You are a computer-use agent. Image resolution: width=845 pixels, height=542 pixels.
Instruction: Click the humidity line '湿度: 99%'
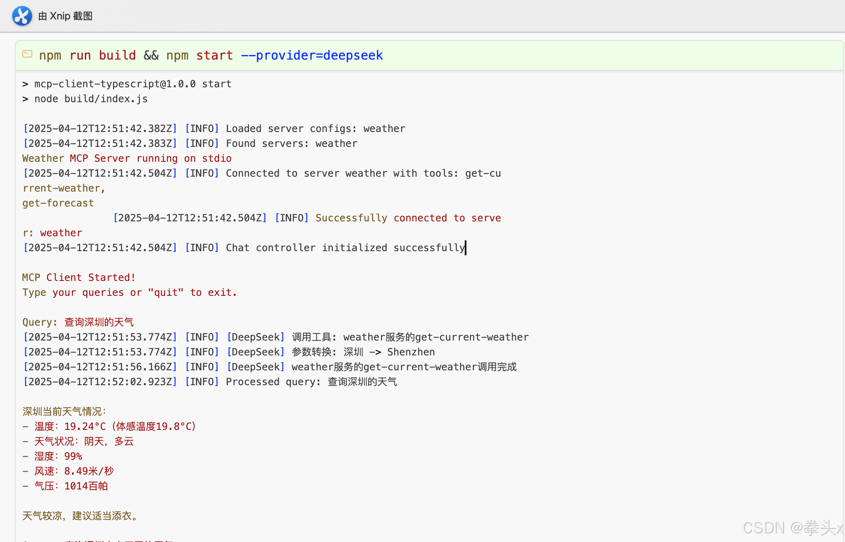58,456
